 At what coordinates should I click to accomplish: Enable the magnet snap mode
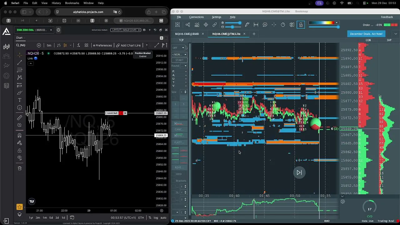(x=19, y=135)
